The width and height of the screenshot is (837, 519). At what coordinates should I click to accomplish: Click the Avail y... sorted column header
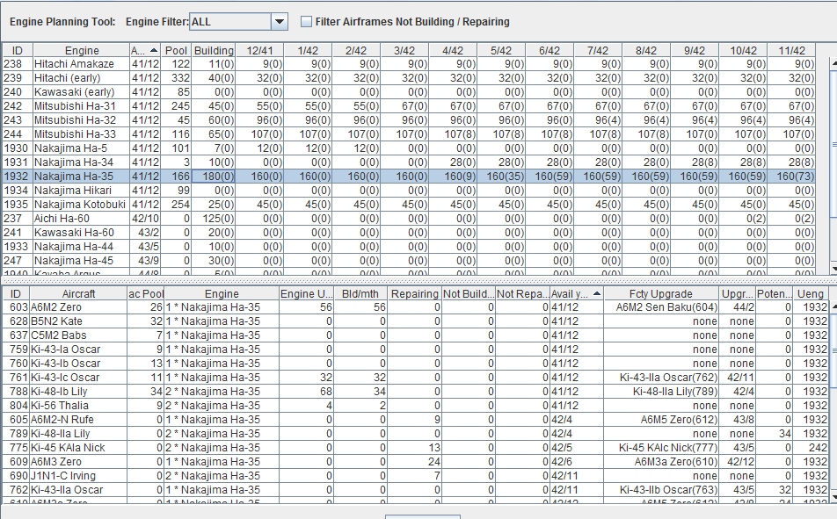[576, 294]
